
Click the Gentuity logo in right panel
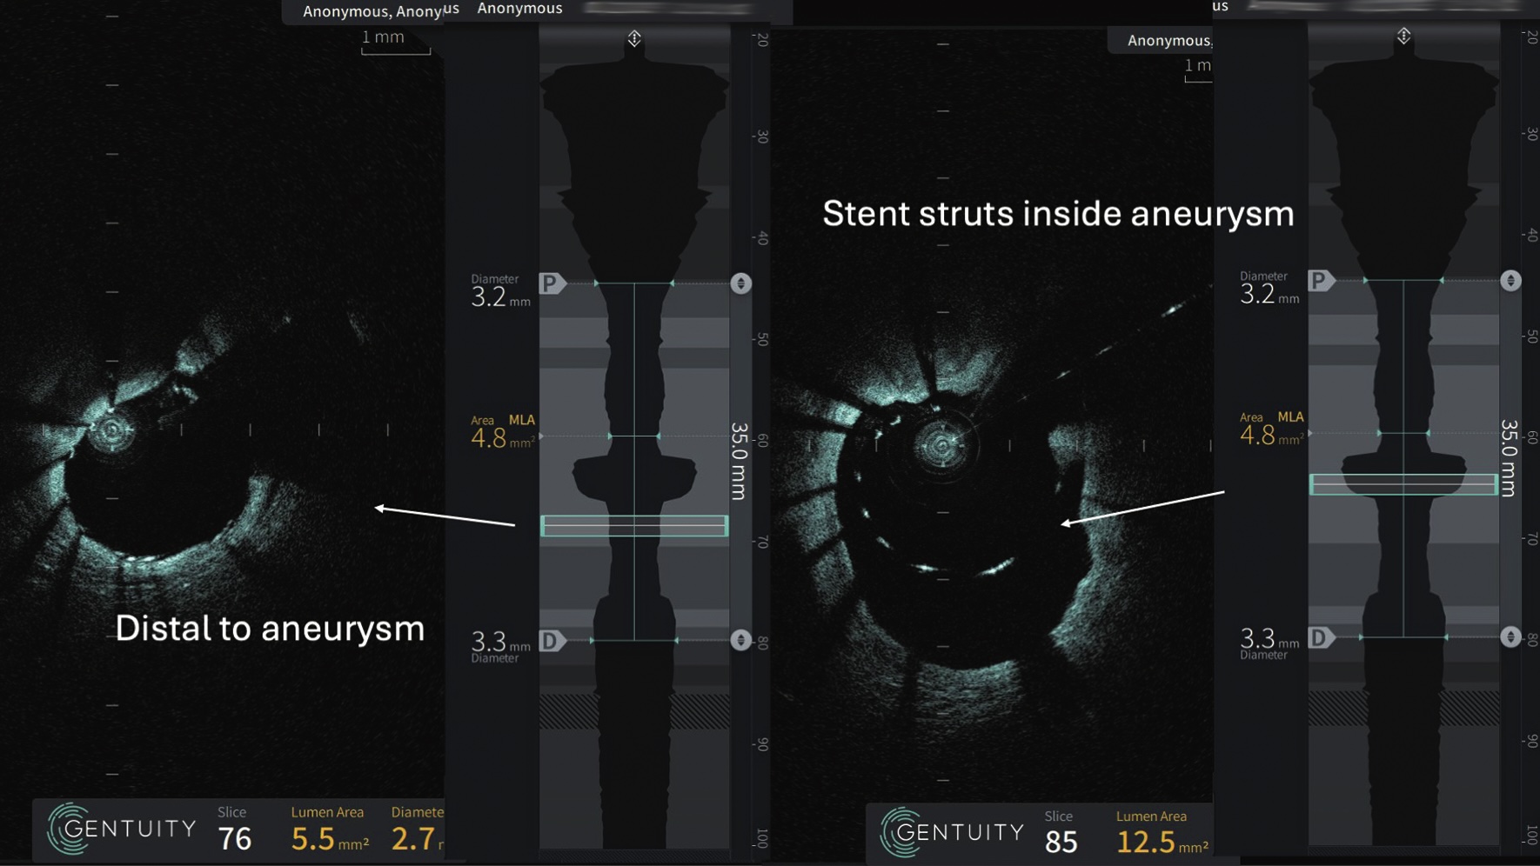click(x=953, y=832)
